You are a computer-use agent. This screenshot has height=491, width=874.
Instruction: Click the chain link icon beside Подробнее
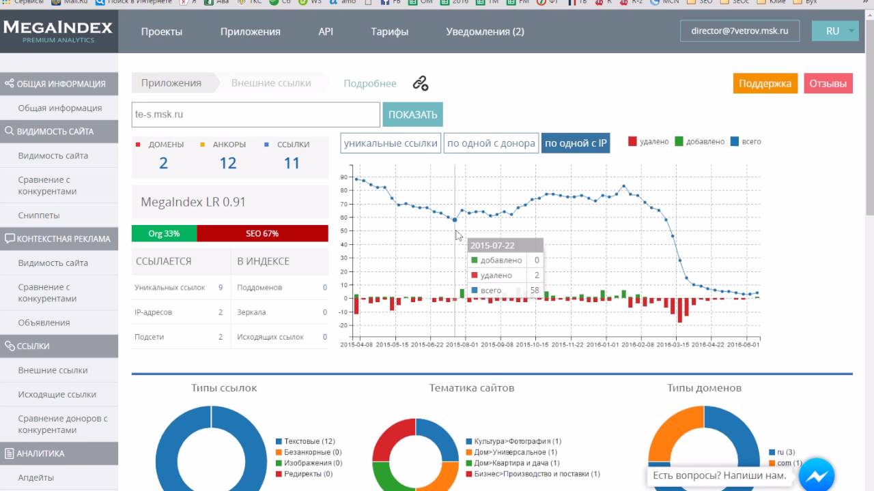pyautogui.click(x=421, y=83)
